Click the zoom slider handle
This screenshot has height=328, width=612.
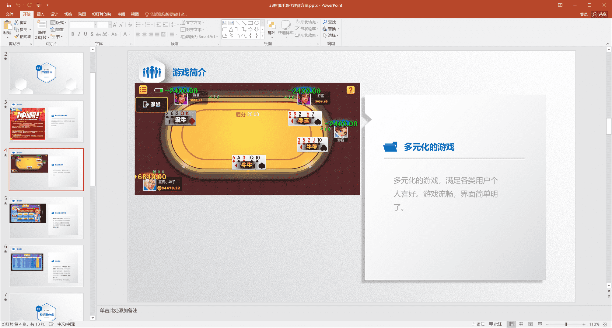566,324
